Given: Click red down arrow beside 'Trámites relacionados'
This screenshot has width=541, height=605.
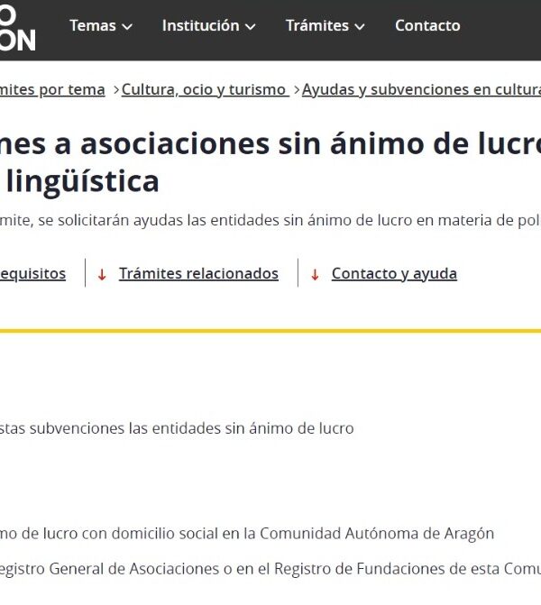Looking at the screenshot, I should 102,274.
